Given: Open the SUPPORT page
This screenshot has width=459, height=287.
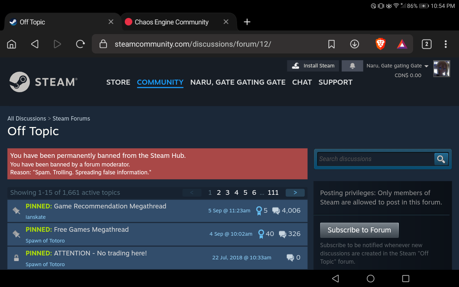Looking at the screenshot, I should click(335, 82).
